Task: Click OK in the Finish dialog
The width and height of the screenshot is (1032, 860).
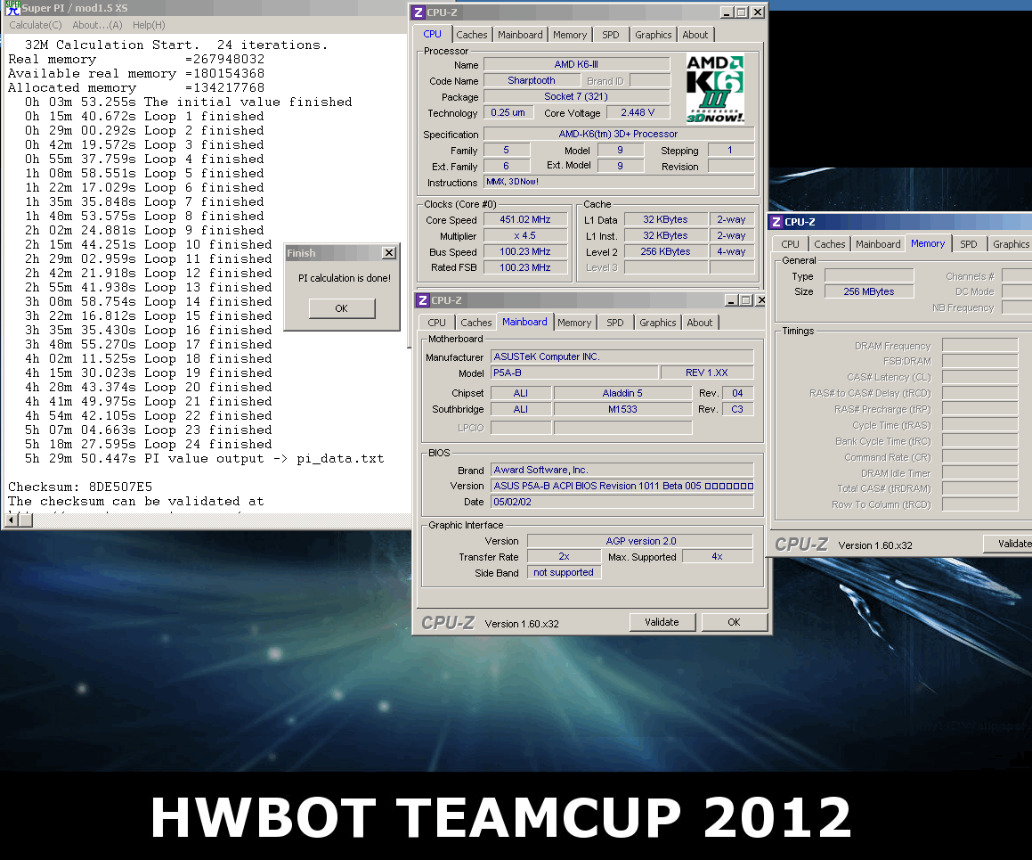Action: (x=342, y=308)
